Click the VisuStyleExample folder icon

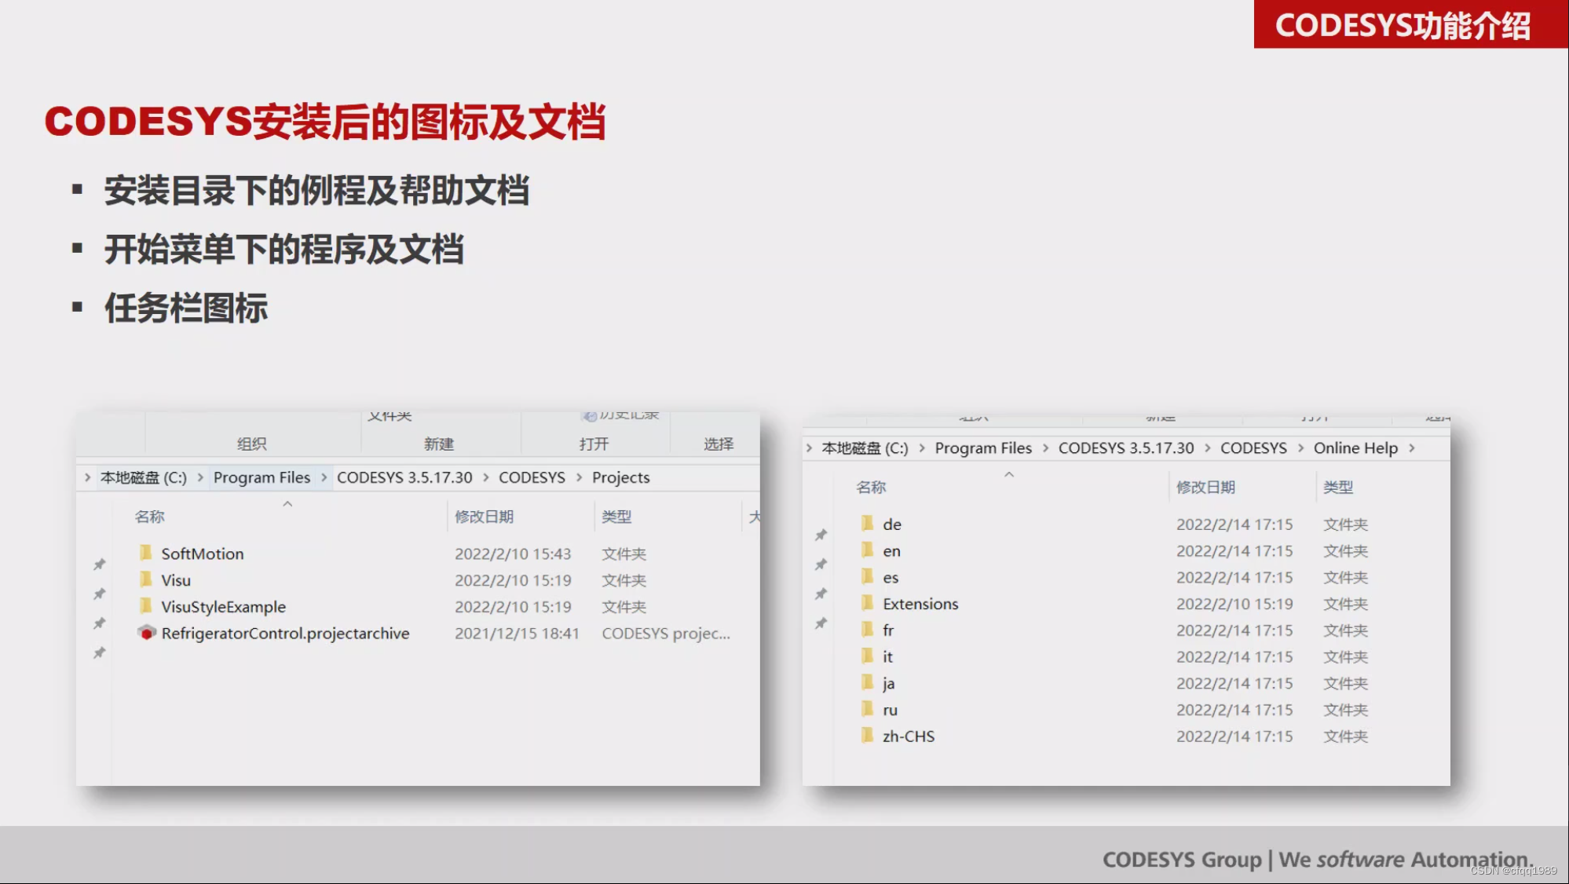146,606
